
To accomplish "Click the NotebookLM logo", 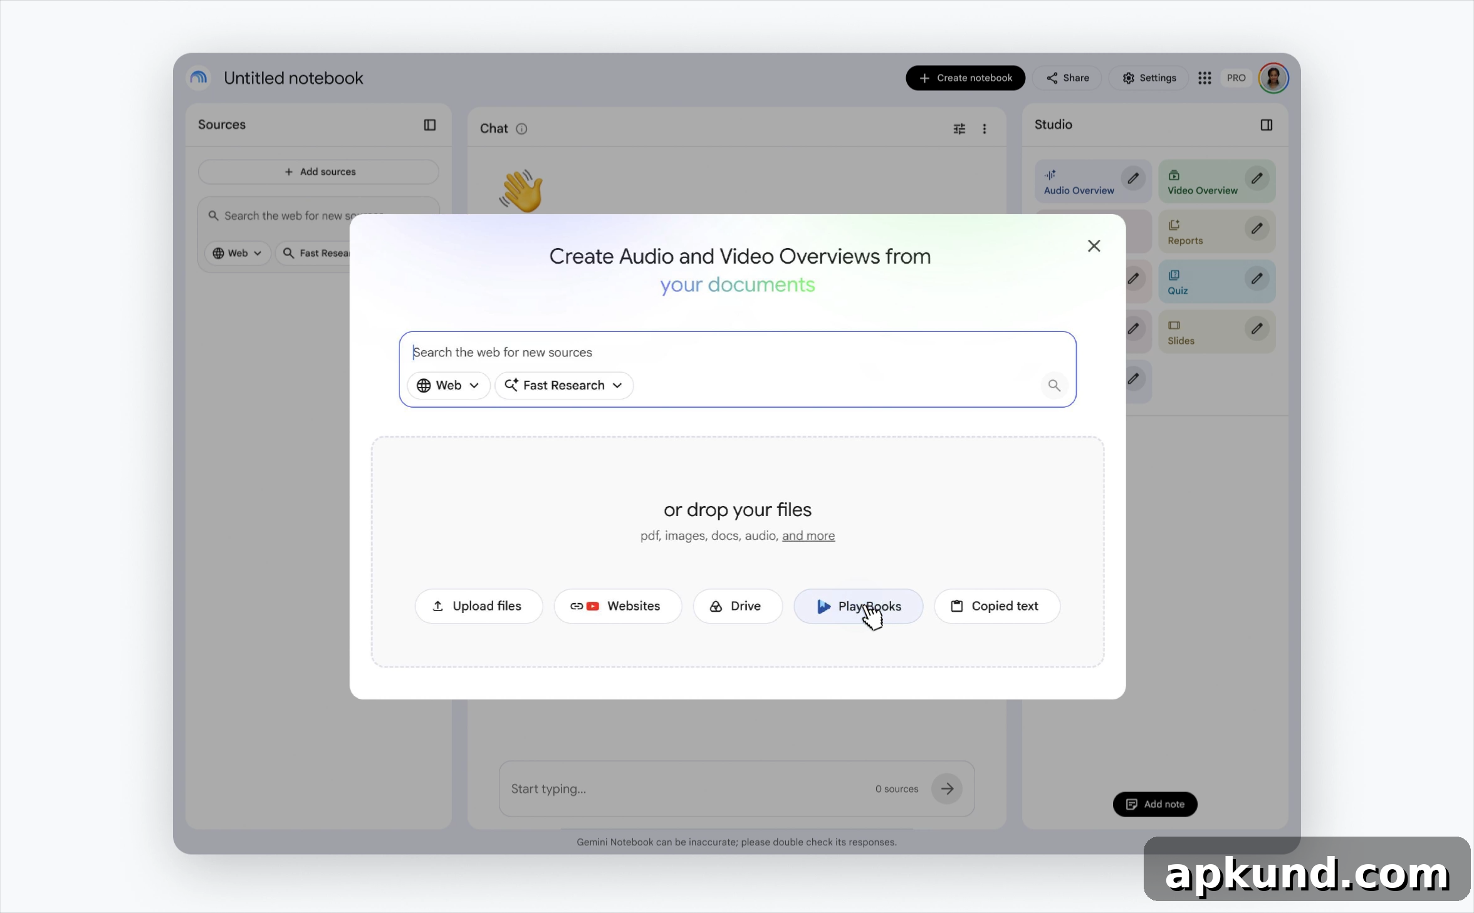I will pyautogui.click(x=199, y=78).
